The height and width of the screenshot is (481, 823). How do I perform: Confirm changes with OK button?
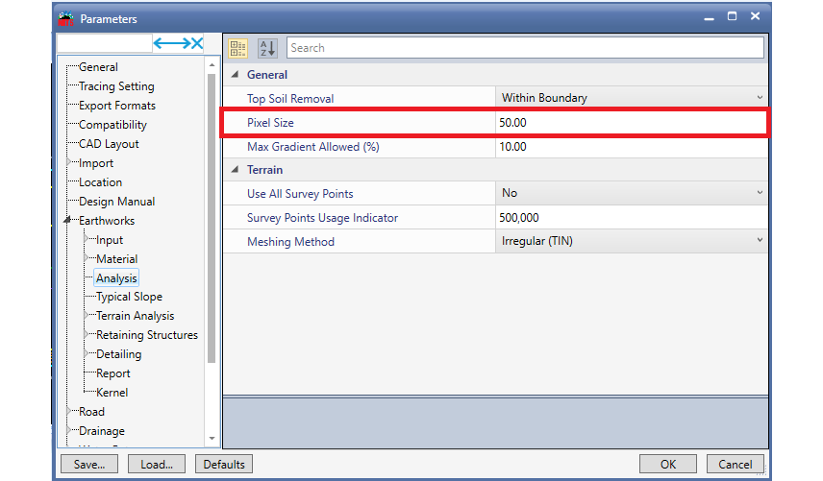point(668,465)
